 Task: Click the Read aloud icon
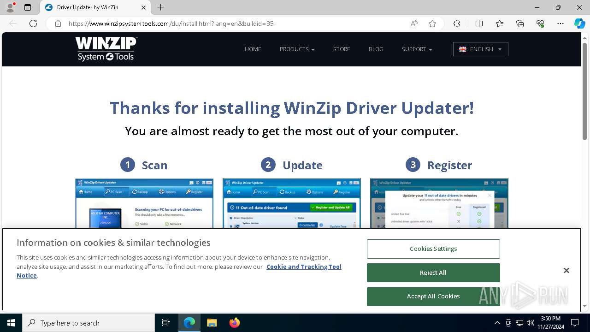tap(414, 24)
